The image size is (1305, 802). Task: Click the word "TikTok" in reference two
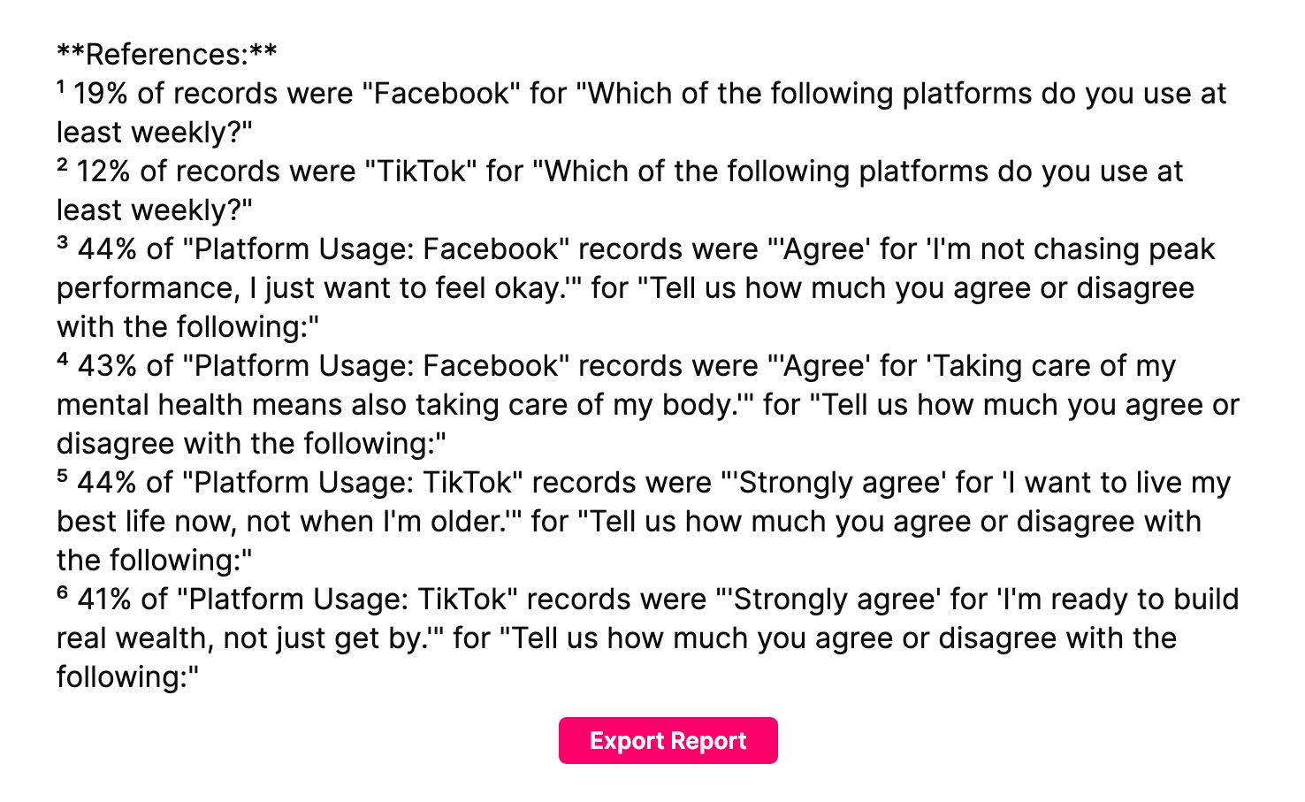point(421,172)
